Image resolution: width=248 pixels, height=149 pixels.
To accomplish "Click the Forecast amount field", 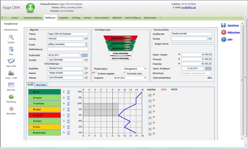I will (196, 59).
